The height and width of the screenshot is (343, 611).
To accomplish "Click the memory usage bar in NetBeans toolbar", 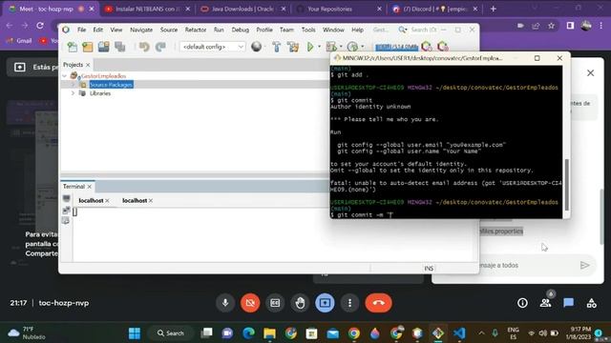I will [x=396, y=47].
